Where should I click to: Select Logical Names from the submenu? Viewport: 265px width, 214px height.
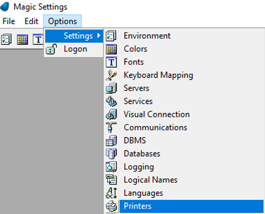[150, 180]
